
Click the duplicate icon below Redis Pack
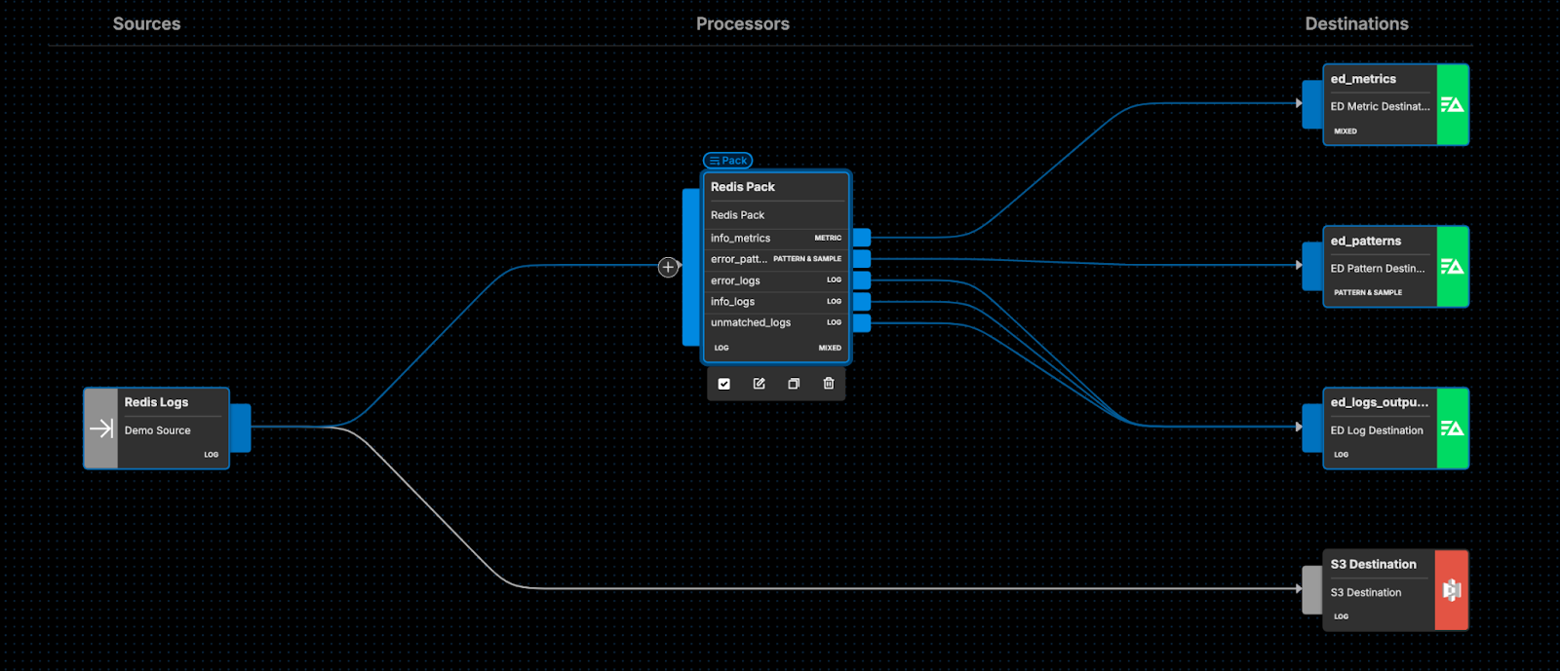click(794, 384)
